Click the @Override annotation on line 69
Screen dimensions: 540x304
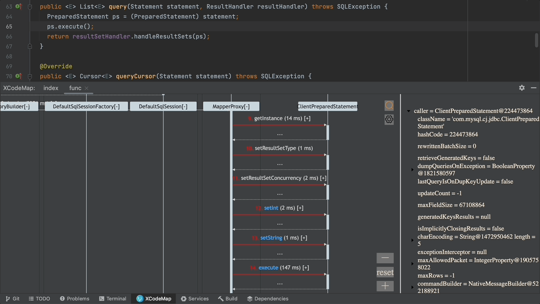(x=56, y=66)
